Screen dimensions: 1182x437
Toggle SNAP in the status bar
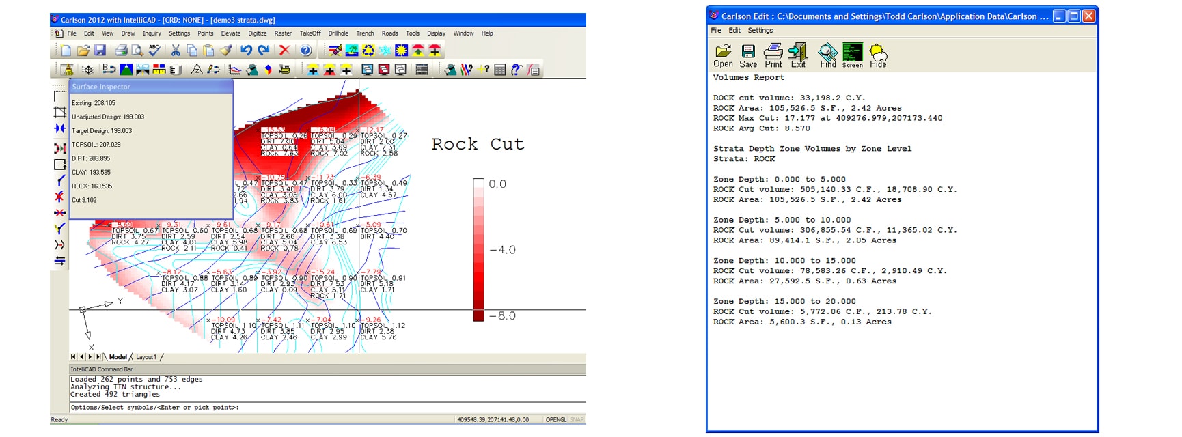pyautogui.click(x=577, y=419)
